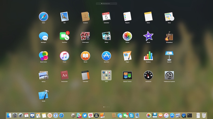The width and height of the screenshot is (213, 119).
Task: Open Pages in the Dock
Action: (x=38, y=116)
